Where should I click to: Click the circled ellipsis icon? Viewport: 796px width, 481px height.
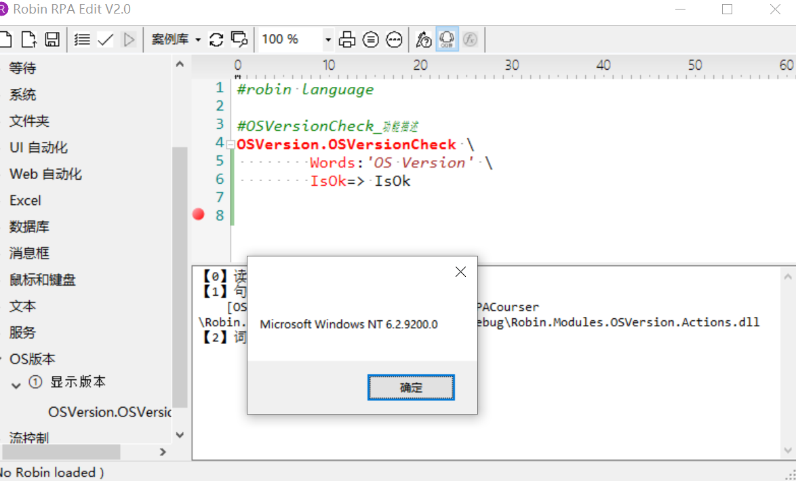pos(394,39)
